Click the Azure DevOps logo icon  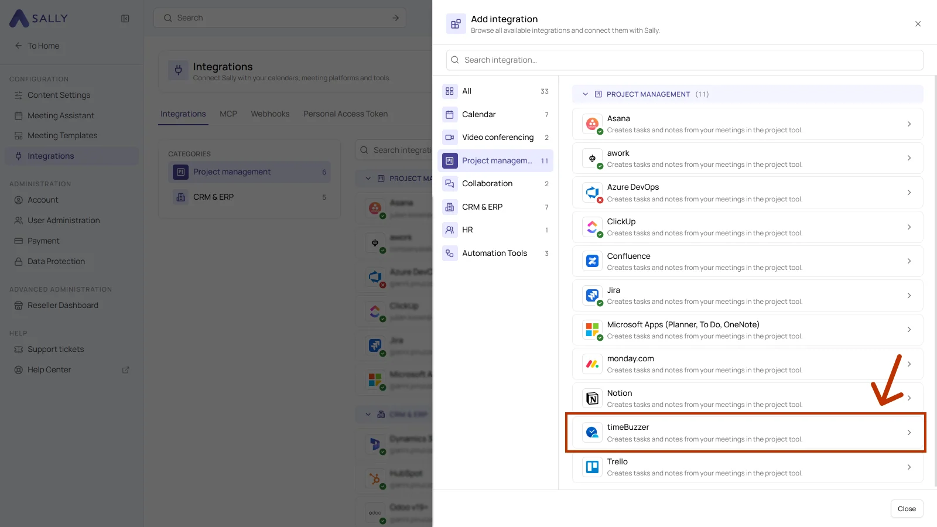click(592, 192)
